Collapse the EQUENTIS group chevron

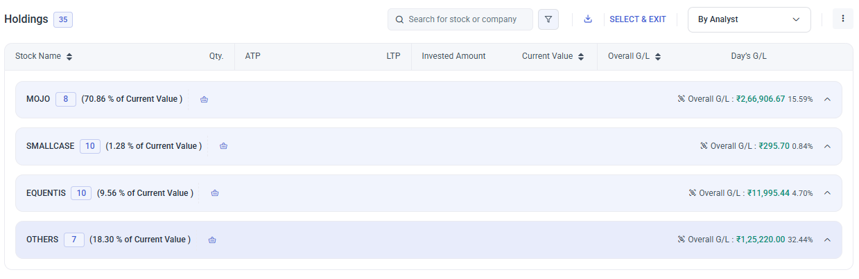point(827,193)
